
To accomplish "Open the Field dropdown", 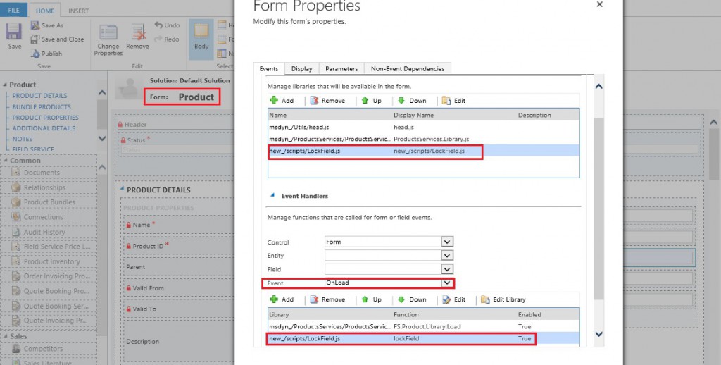I will coord(447,269).
